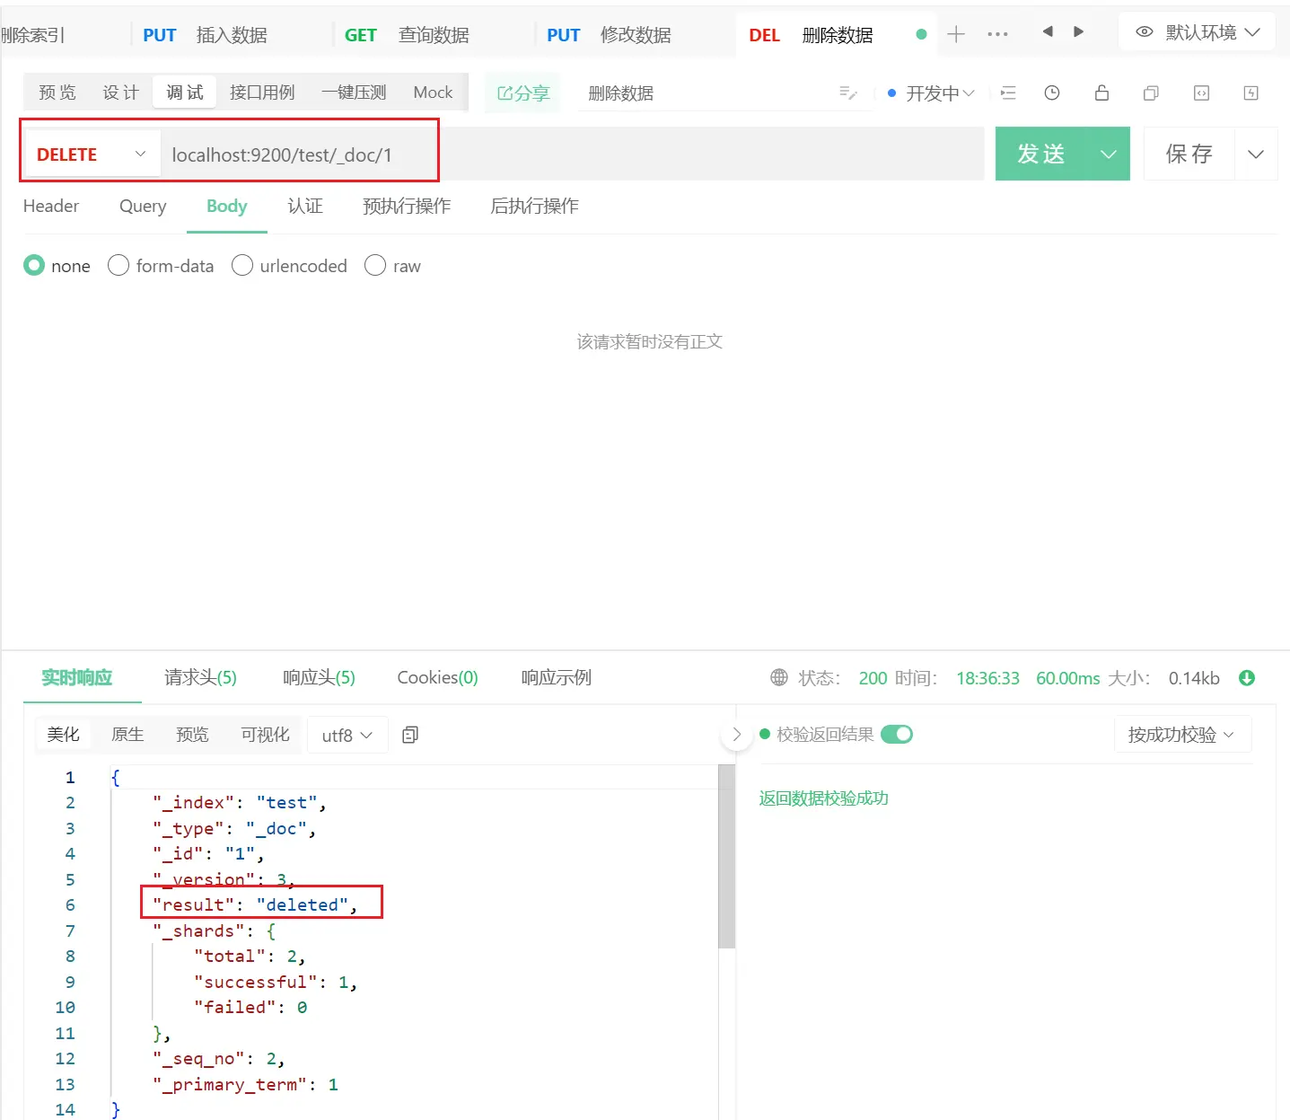Viewport: 1290px width, 1120px height.
Task: Collapse the validation panel with chevron arrow
Action: click(x=736, y=735)
